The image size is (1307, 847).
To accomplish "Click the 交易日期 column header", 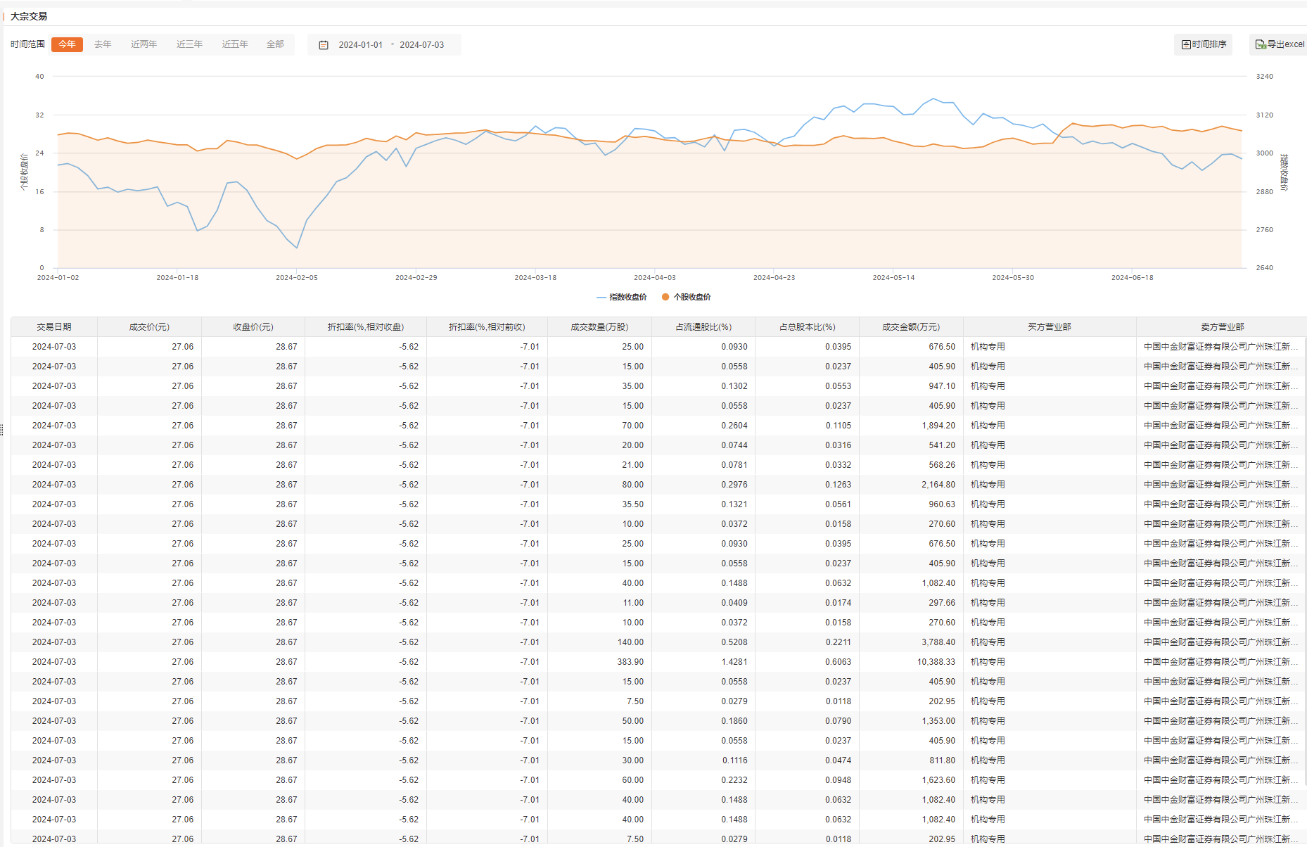I will (x=54, y=327).
